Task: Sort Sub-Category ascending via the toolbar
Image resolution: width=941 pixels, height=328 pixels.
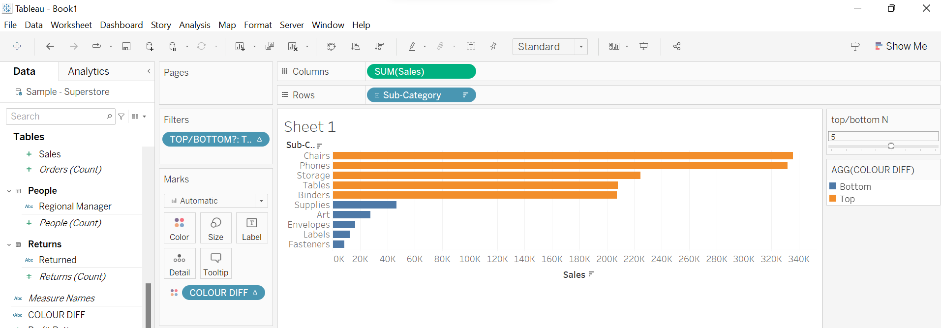Action: [355, 46]
